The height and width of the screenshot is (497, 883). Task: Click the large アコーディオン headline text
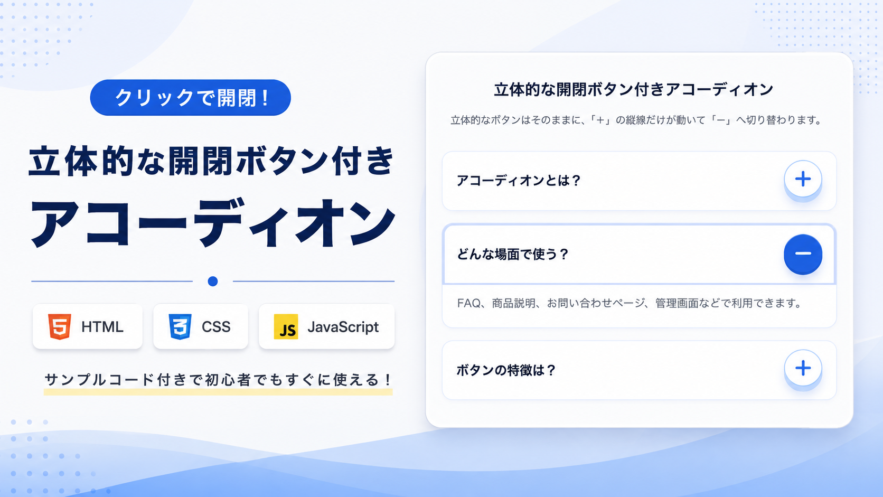213,223
